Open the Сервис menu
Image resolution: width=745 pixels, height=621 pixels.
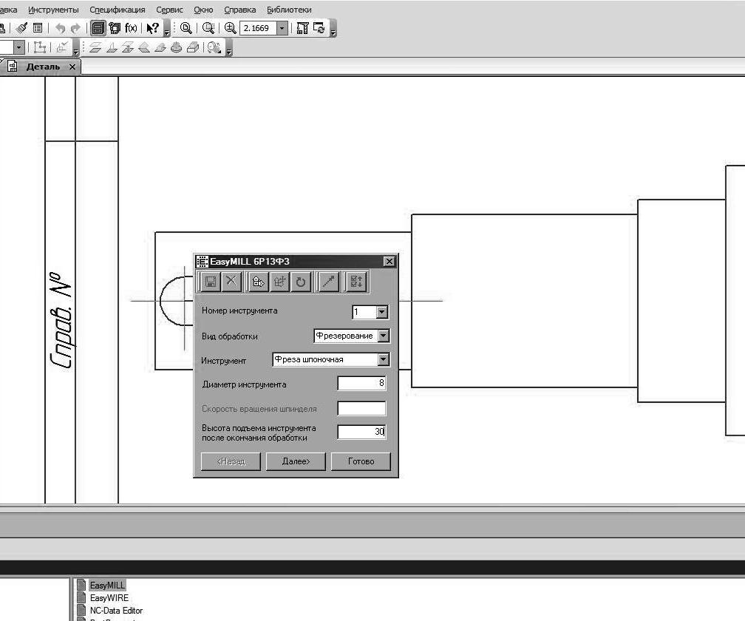(169, 10)
